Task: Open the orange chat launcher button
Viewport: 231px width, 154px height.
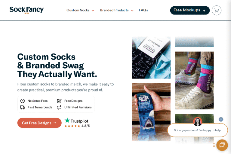Action: tap(222, 145)
